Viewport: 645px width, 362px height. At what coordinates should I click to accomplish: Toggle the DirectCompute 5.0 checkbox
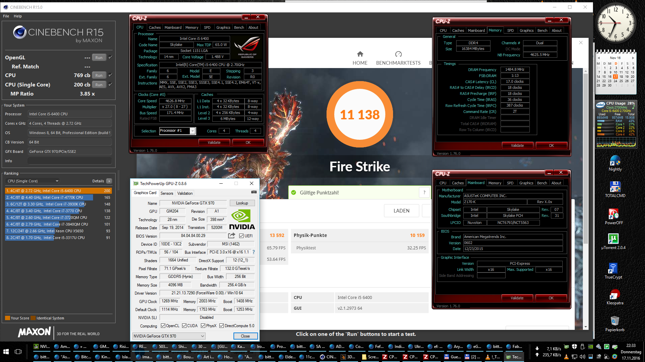(x=221, y=325)
